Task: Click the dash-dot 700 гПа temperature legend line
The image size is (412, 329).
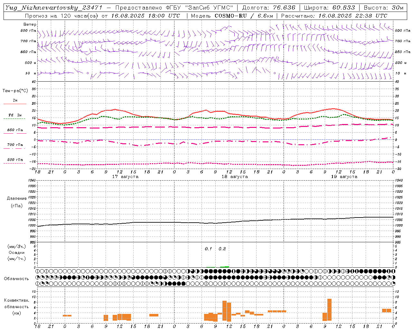Action: (14, 148)
